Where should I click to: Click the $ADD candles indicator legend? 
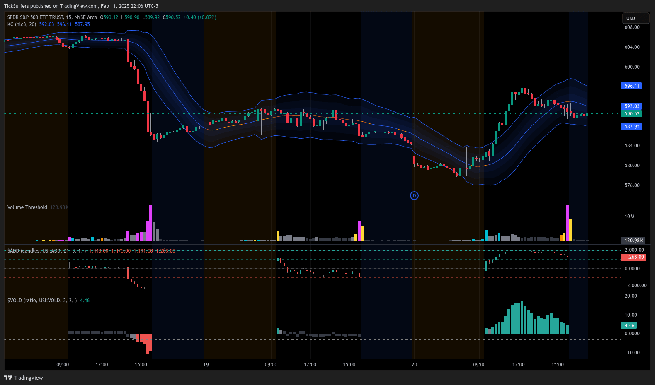coord(47,251)
